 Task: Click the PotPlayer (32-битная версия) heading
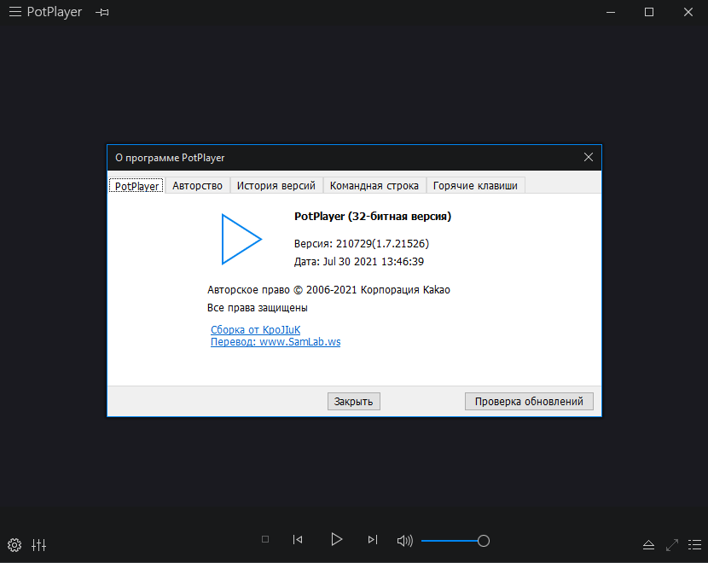(373, 217)
